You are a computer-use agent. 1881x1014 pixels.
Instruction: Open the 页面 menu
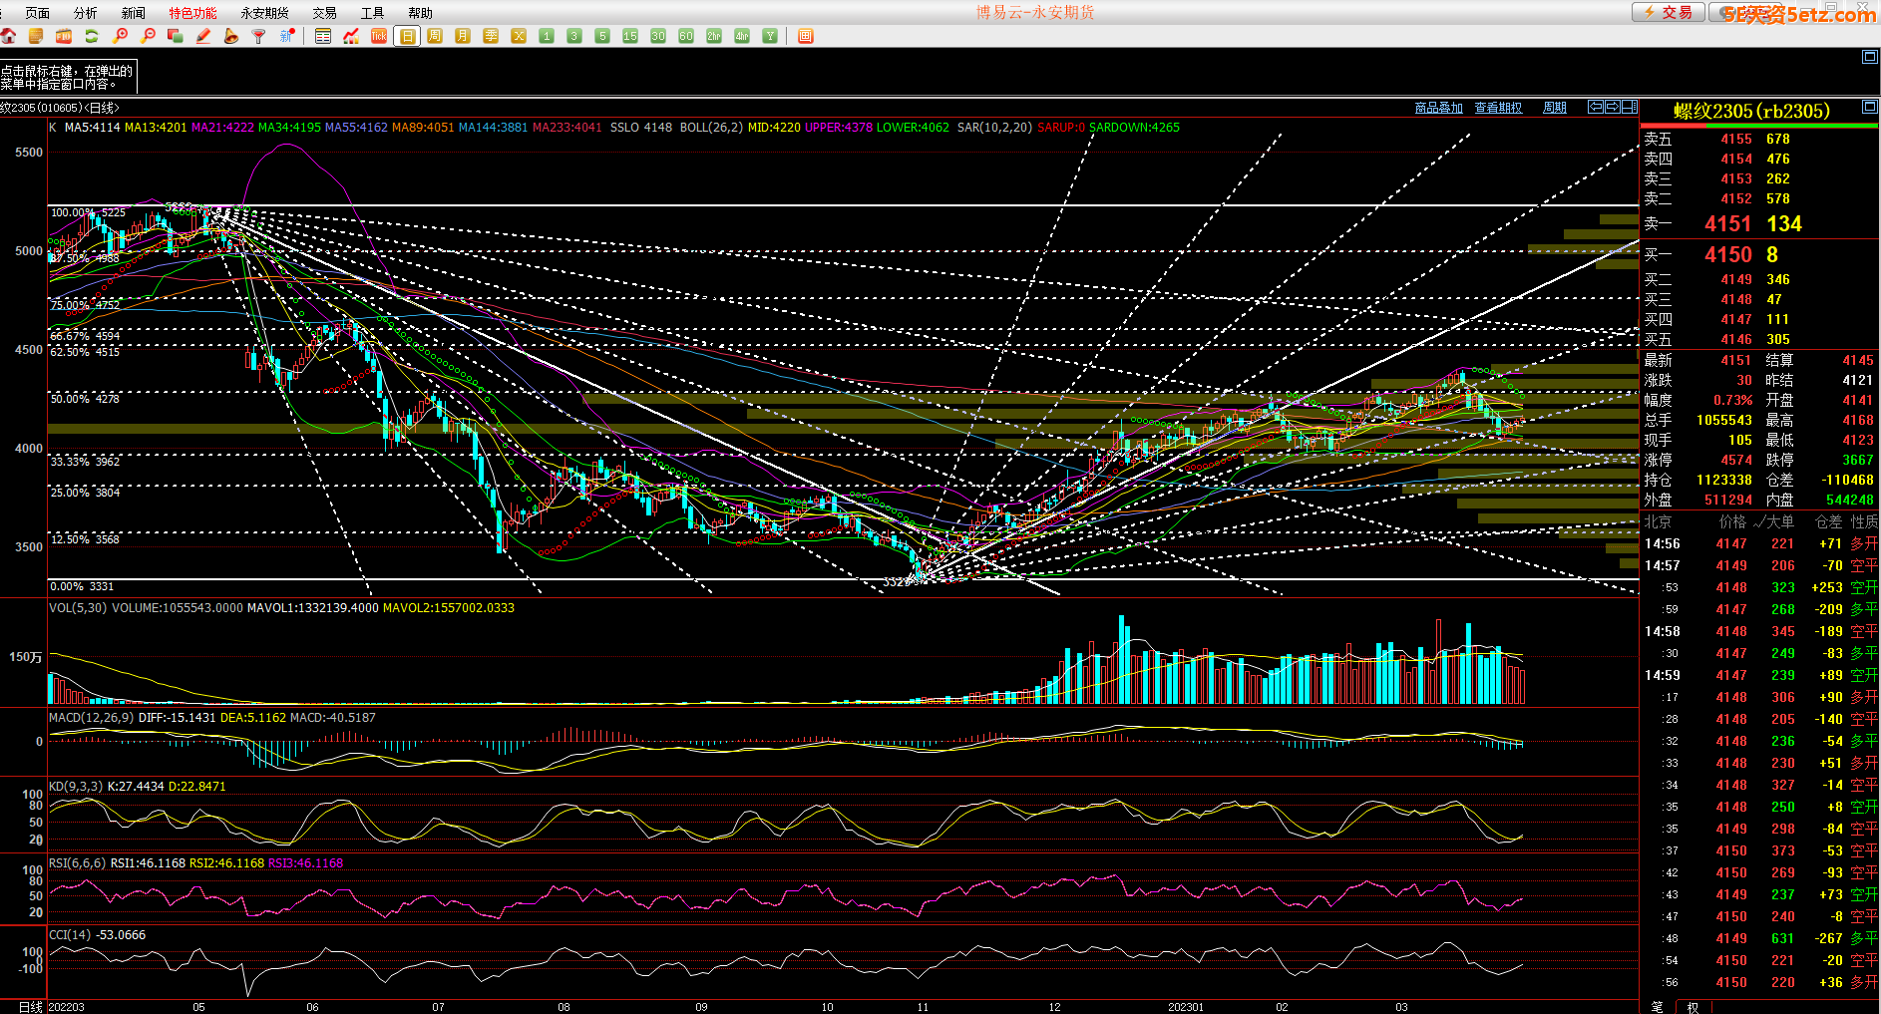point(38,13)
